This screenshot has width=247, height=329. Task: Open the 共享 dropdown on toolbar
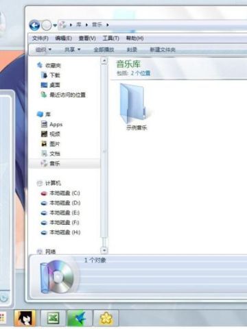point(72,49)
